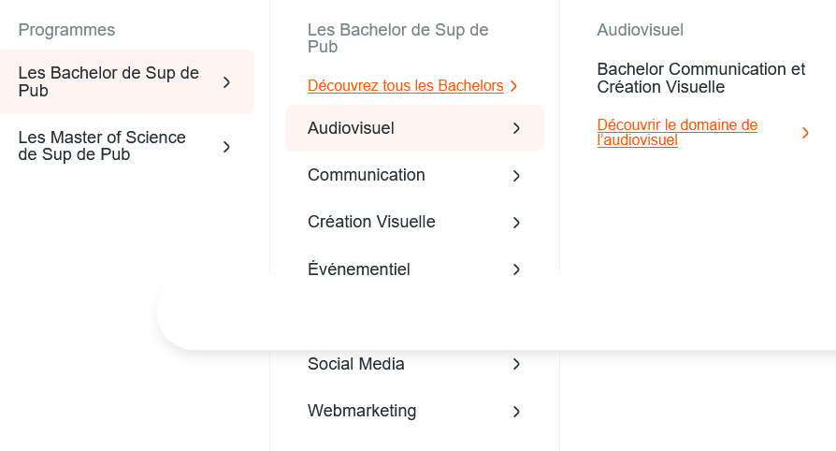Click the chevron in the Communication row

tap(516, 176)
